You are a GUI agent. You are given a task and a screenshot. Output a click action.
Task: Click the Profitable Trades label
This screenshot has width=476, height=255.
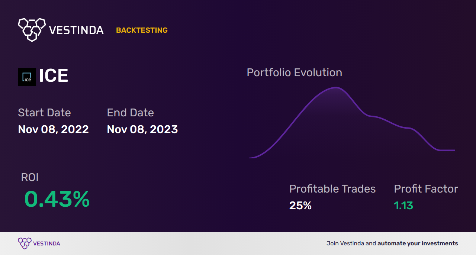(x=332, y=189)
